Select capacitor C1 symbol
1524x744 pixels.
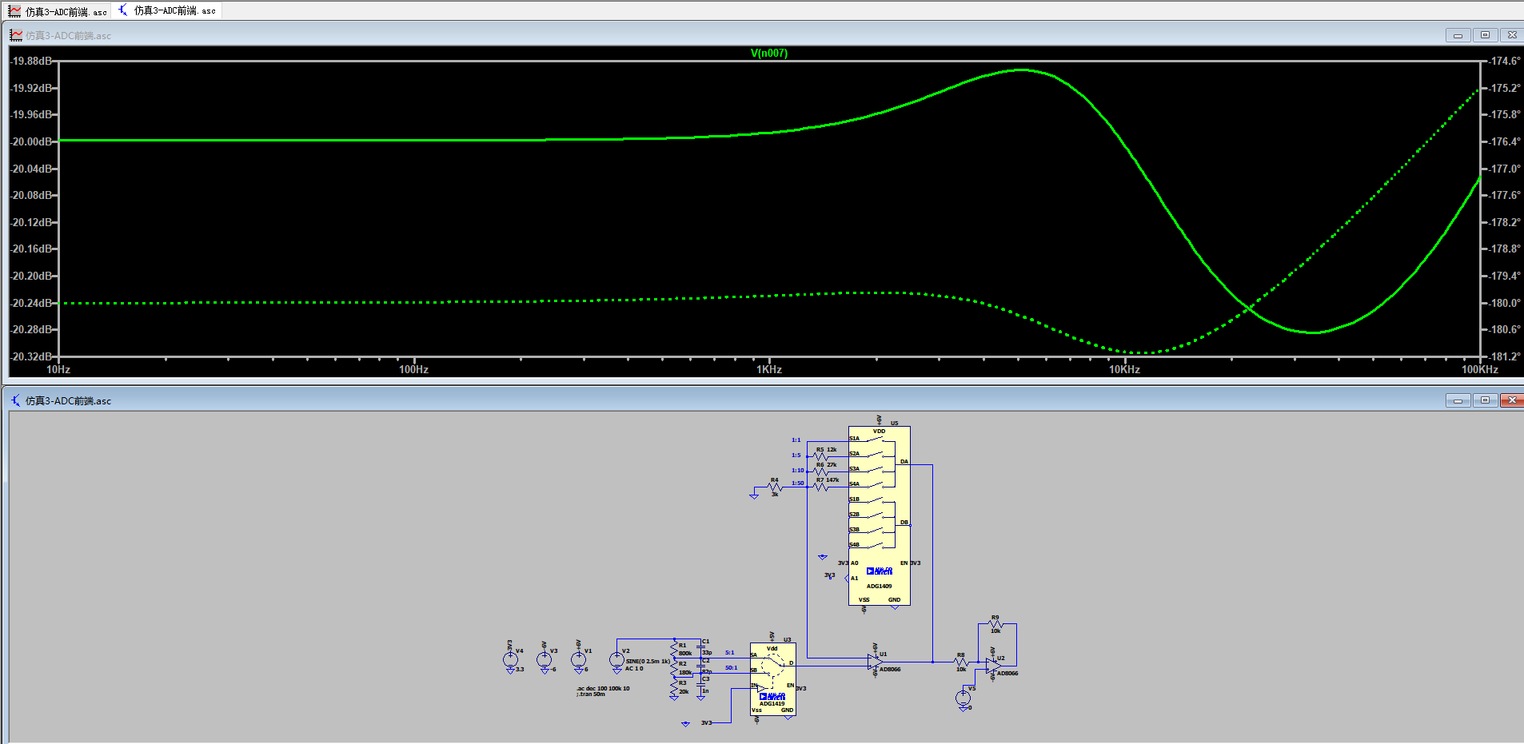[701, 647]
